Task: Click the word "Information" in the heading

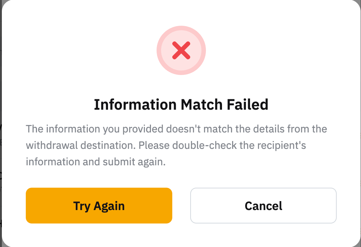Action: coord(135,104)
